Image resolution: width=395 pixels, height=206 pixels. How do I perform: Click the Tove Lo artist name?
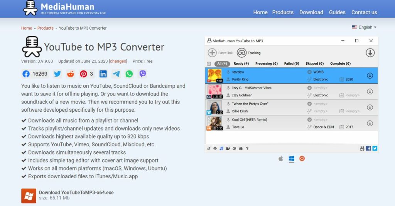tap(238, 127)
